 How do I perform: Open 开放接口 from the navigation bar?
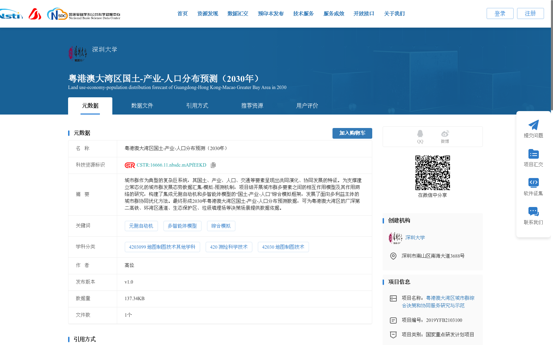364,13
